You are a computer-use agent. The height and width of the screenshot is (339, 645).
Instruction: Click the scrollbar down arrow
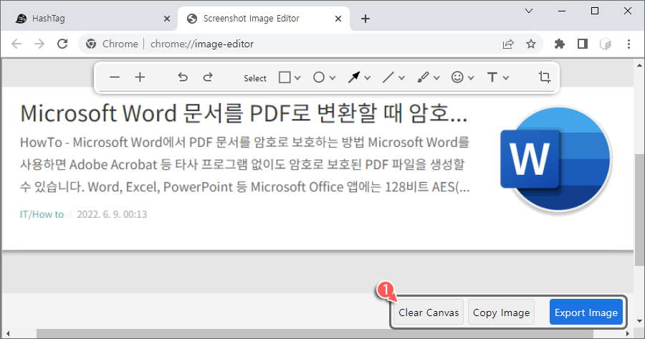click(x=639, y=321)
